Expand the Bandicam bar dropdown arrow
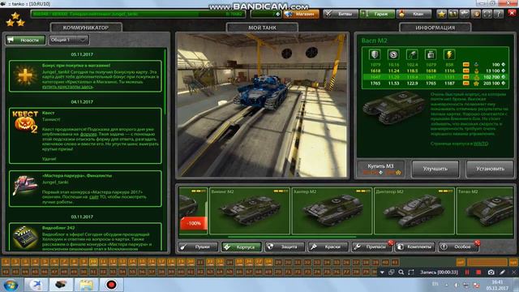Viewport: 519px width, 292px height. click(x=382, y=273)
